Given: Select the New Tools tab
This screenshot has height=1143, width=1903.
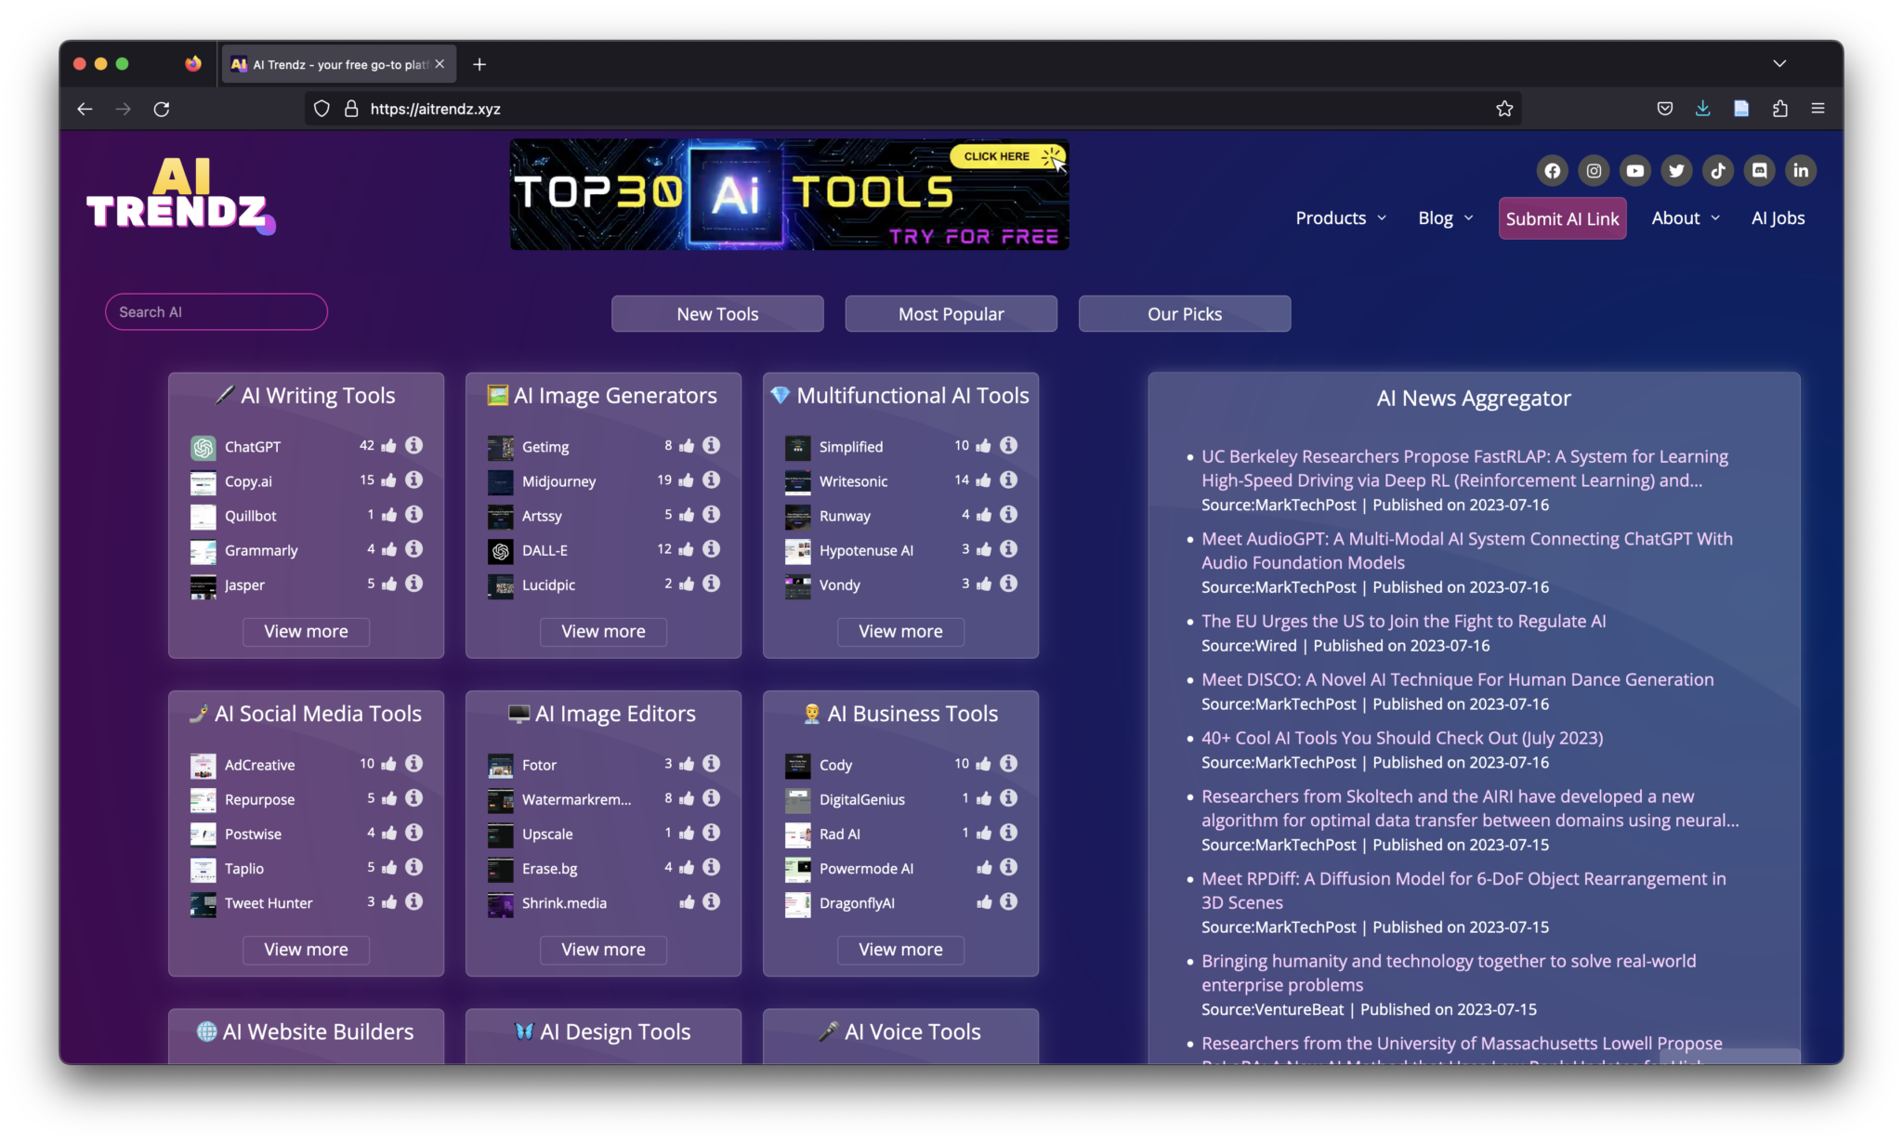Looking at the screenshot, I should click(x=717, y=314).
